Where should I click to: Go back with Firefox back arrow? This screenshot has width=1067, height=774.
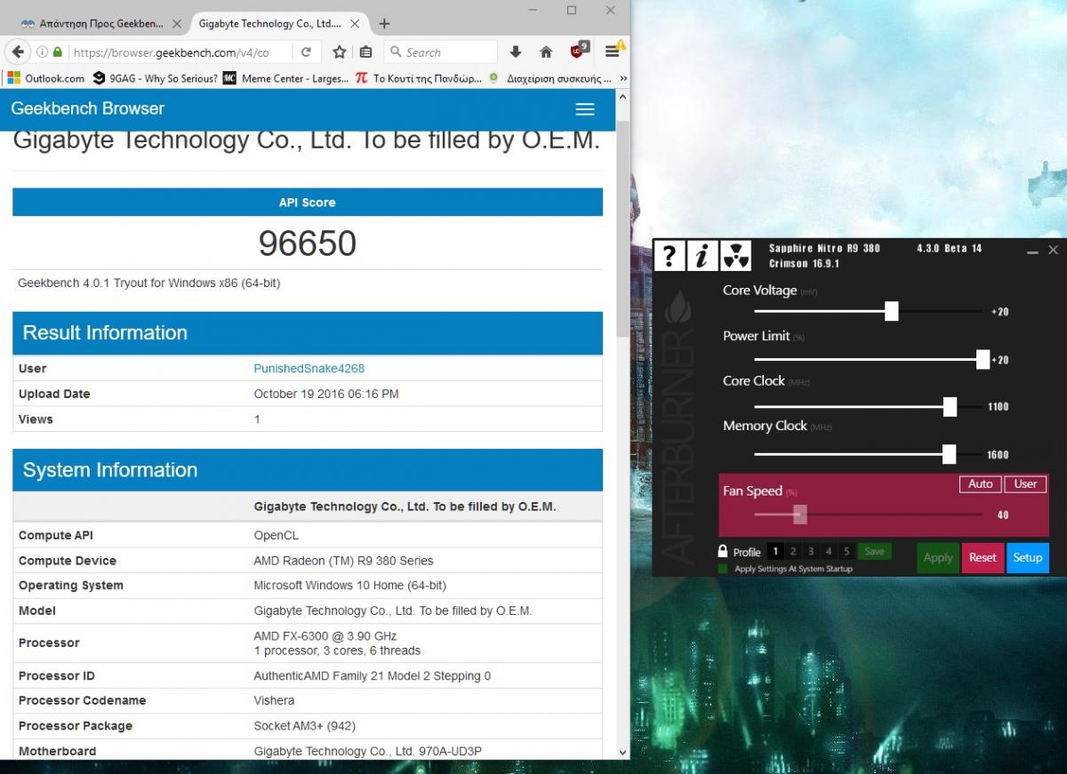18,52
